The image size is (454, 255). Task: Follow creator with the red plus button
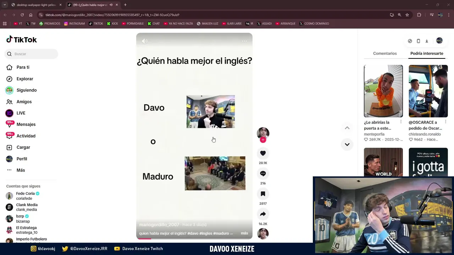263,140
